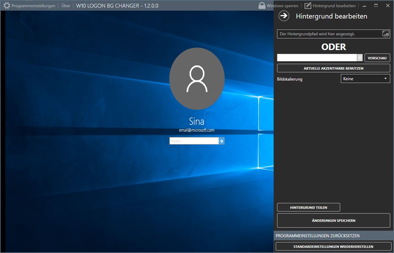
Task: Open the Über menu item
Action: (66, 5)
